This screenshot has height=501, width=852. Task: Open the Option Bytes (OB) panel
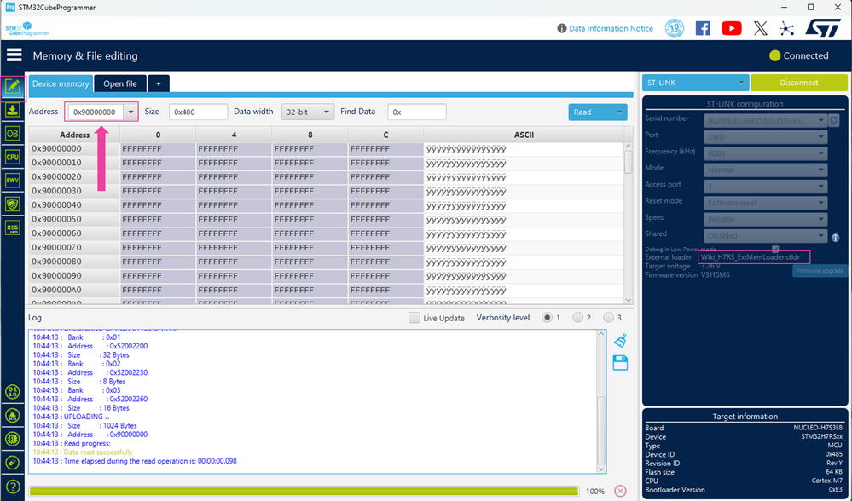click(13, 134)
